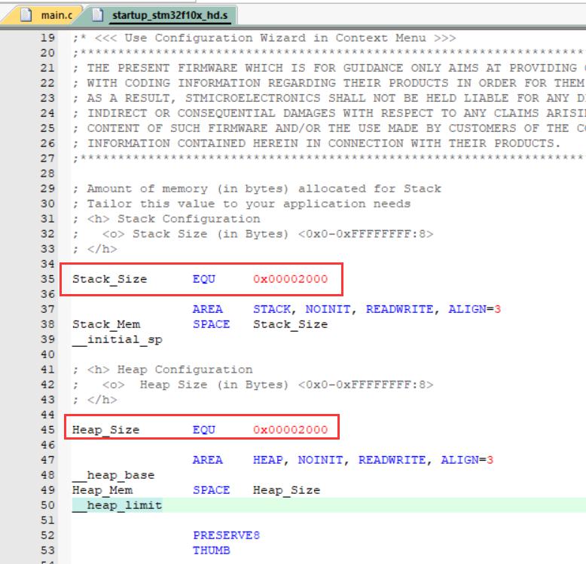Click the Stack Configuration comment on line 31
This screenshot has width=586, height=564.
click(x=166, y=219)
